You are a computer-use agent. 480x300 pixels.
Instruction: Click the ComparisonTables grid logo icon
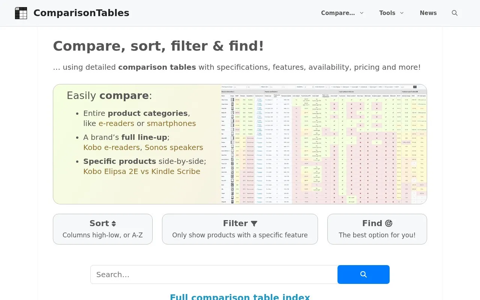[x=21, y=13]
